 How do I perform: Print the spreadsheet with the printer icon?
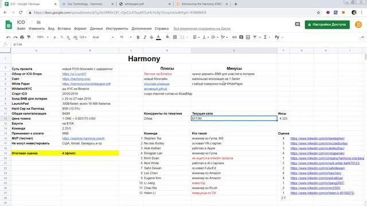coord(22,37)
